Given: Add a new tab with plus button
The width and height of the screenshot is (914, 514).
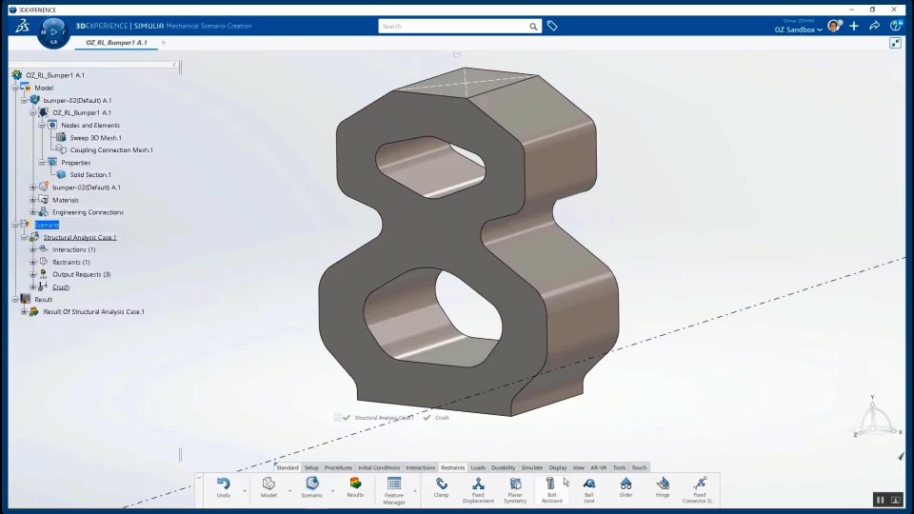Looking at the screenshot, I should 163,43.
